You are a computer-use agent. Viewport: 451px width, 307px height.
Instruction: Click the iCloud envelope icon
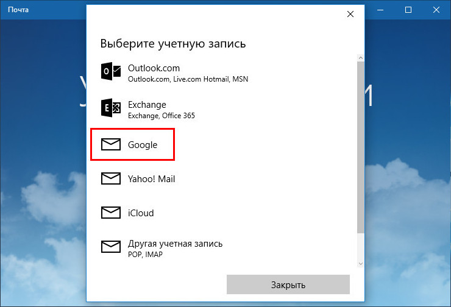click(111, 213)
